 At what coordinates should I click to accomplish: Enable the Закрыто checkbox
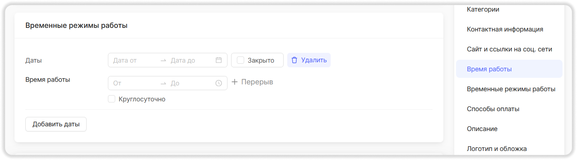[241, 60]
